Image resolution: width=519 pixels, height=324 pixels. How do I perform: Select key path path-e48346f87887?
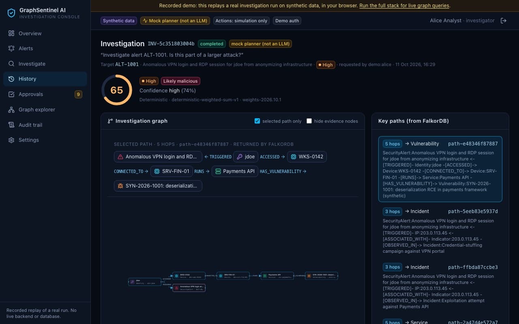440,169
